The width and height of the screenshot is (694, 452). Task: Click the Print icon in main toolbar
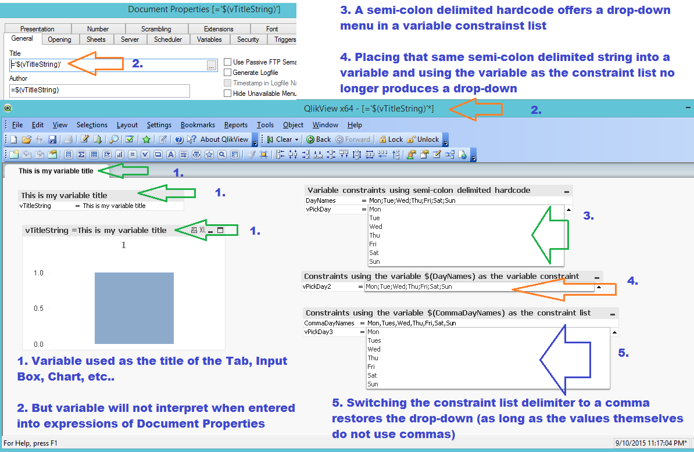68,140
